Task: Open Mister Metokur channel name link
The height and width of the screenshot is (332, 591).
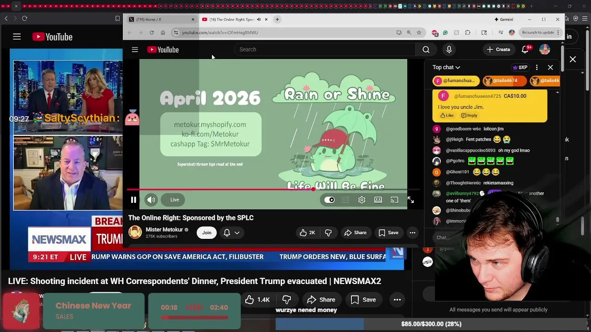Action: pos(164,230)
